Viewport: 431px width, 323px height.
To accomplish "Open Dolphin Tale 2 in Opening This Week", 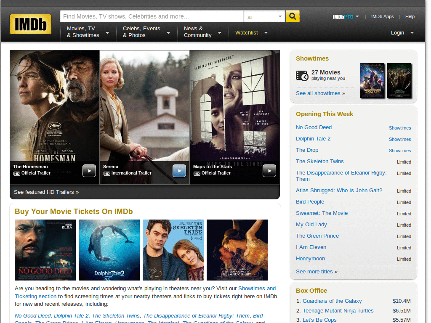I will tap(313, 139).
